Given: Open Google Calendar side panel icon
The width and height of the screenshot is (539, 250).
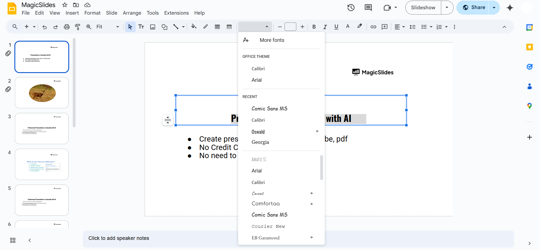Looking at the screenshot, I should (x=529, y=27).
